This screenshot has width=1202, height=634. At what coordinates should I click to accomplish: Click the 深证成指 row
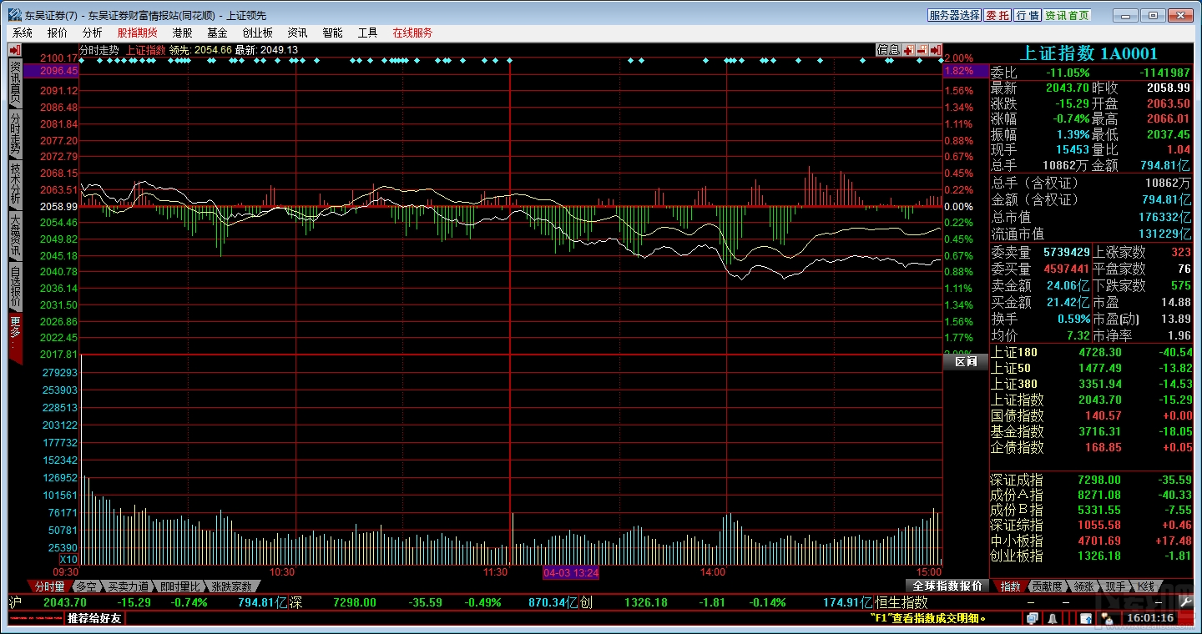1092,480
